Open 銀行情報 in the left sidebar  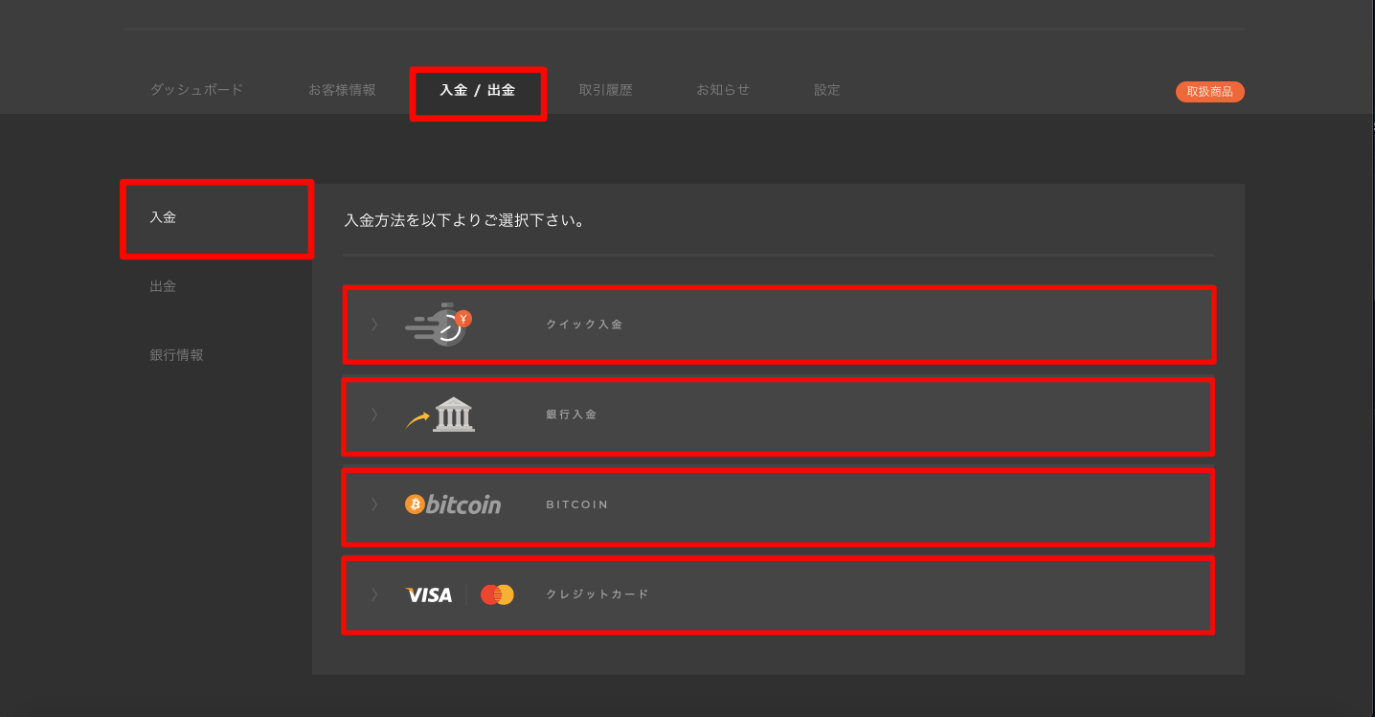(x=176, y=355)
